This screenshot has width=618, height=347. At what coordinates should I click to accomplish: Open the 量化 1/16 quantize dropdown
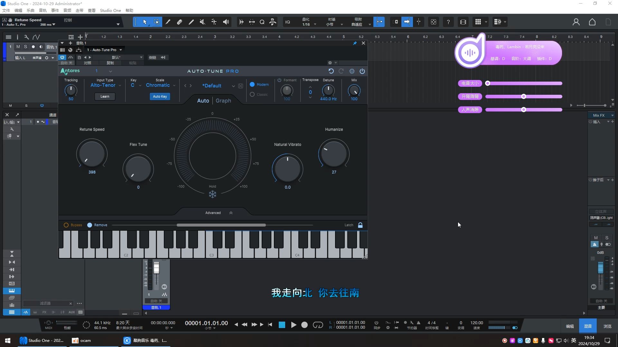(x=309, y=22)
